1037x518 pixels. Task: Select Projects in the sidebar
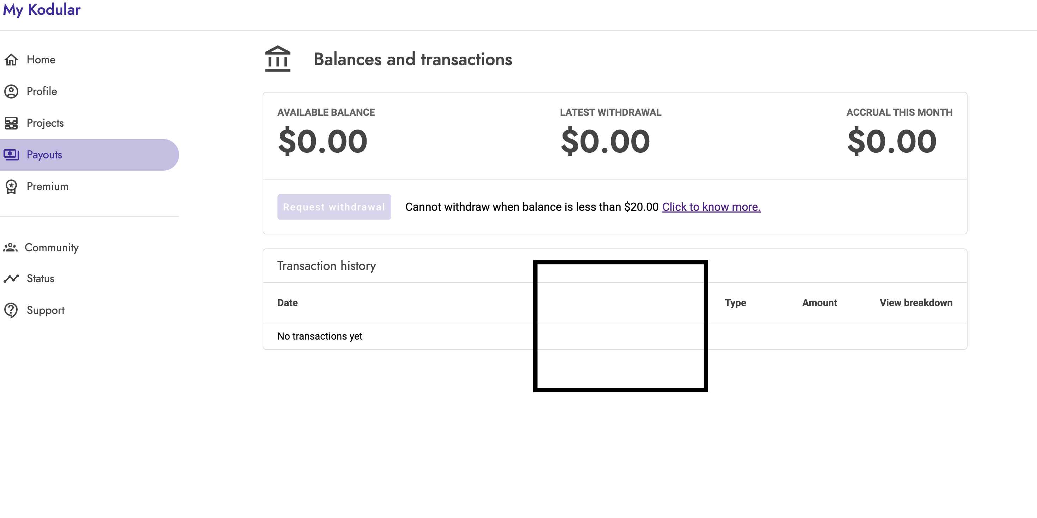[45, 123]
